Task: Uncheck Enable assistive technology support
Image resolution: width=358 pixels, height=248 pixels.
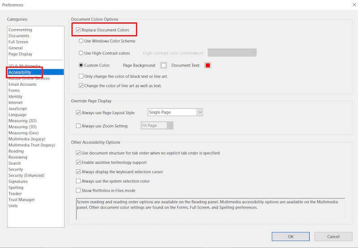Action: point(78,162)
